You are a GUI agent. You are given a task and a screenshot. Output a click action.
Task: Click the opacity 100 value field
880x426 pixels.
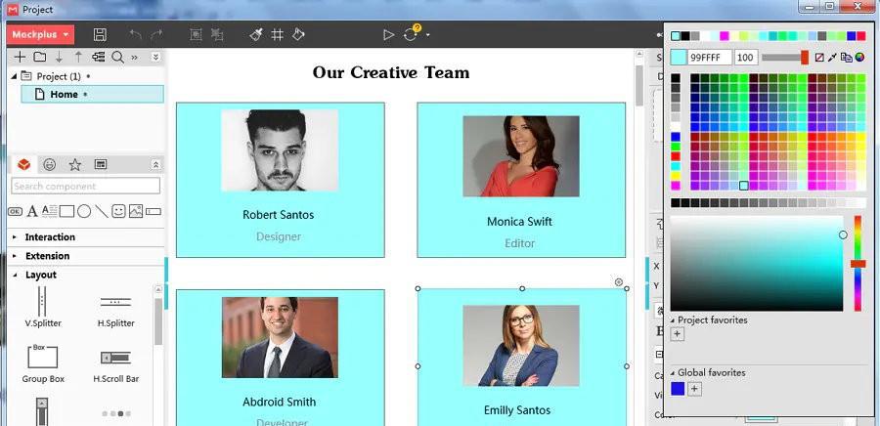pyautogui.click(x=746, y=58)
